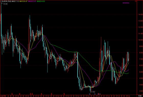This screenshot has height=97, width=143.
Task: Click the small square icon at chart's top-right corner
Action: 136,1
